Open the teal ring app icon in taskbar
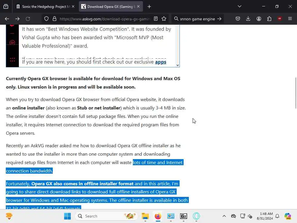Image resolution: width=297 pixels, height=223 pixels. click(x=196, y=216)
